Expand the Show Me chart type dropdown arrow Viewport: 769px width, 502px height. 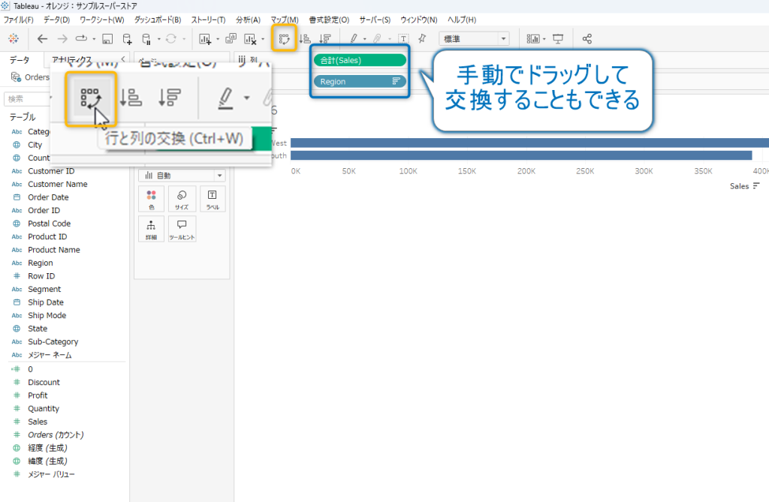[544, 38]
